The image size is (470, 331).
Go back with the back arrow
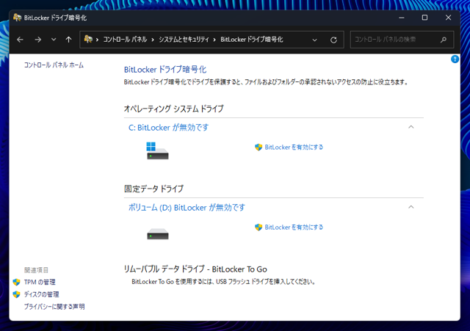20,40
